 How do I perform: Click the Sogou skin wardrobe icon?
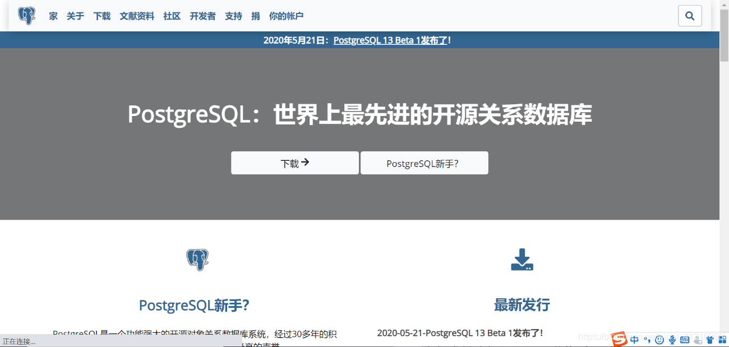(710, 339)
